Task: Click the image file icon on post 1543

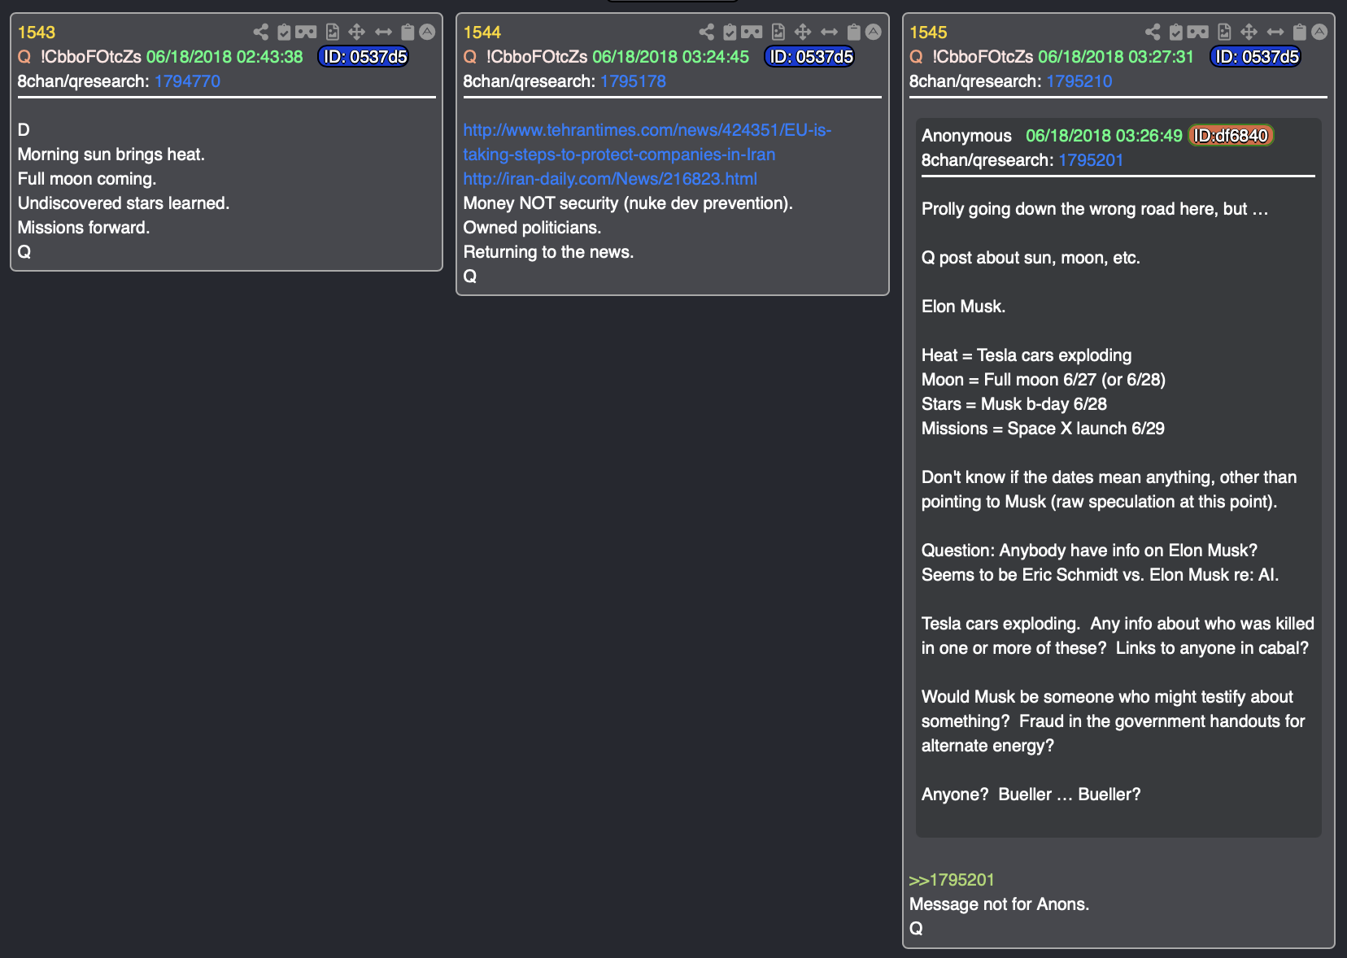Action: [332, 32]
